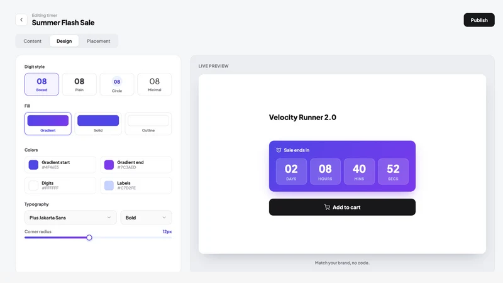Click the #C7D2FE labels hex value
The height and width of the screenshot is (283, 503).
126,188
